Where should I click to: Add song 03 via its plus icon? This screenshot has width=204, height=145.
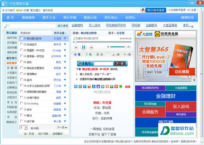point(65,50)
